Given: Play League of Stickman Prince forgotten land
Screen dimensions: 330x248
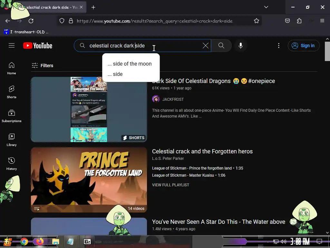Looking at the screenshot, I should point(198,168).
